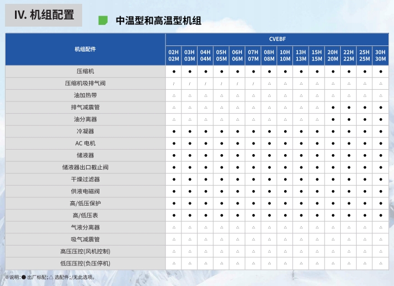Select the 高/低压表 row label
The image size is (394, 286).
85,215
